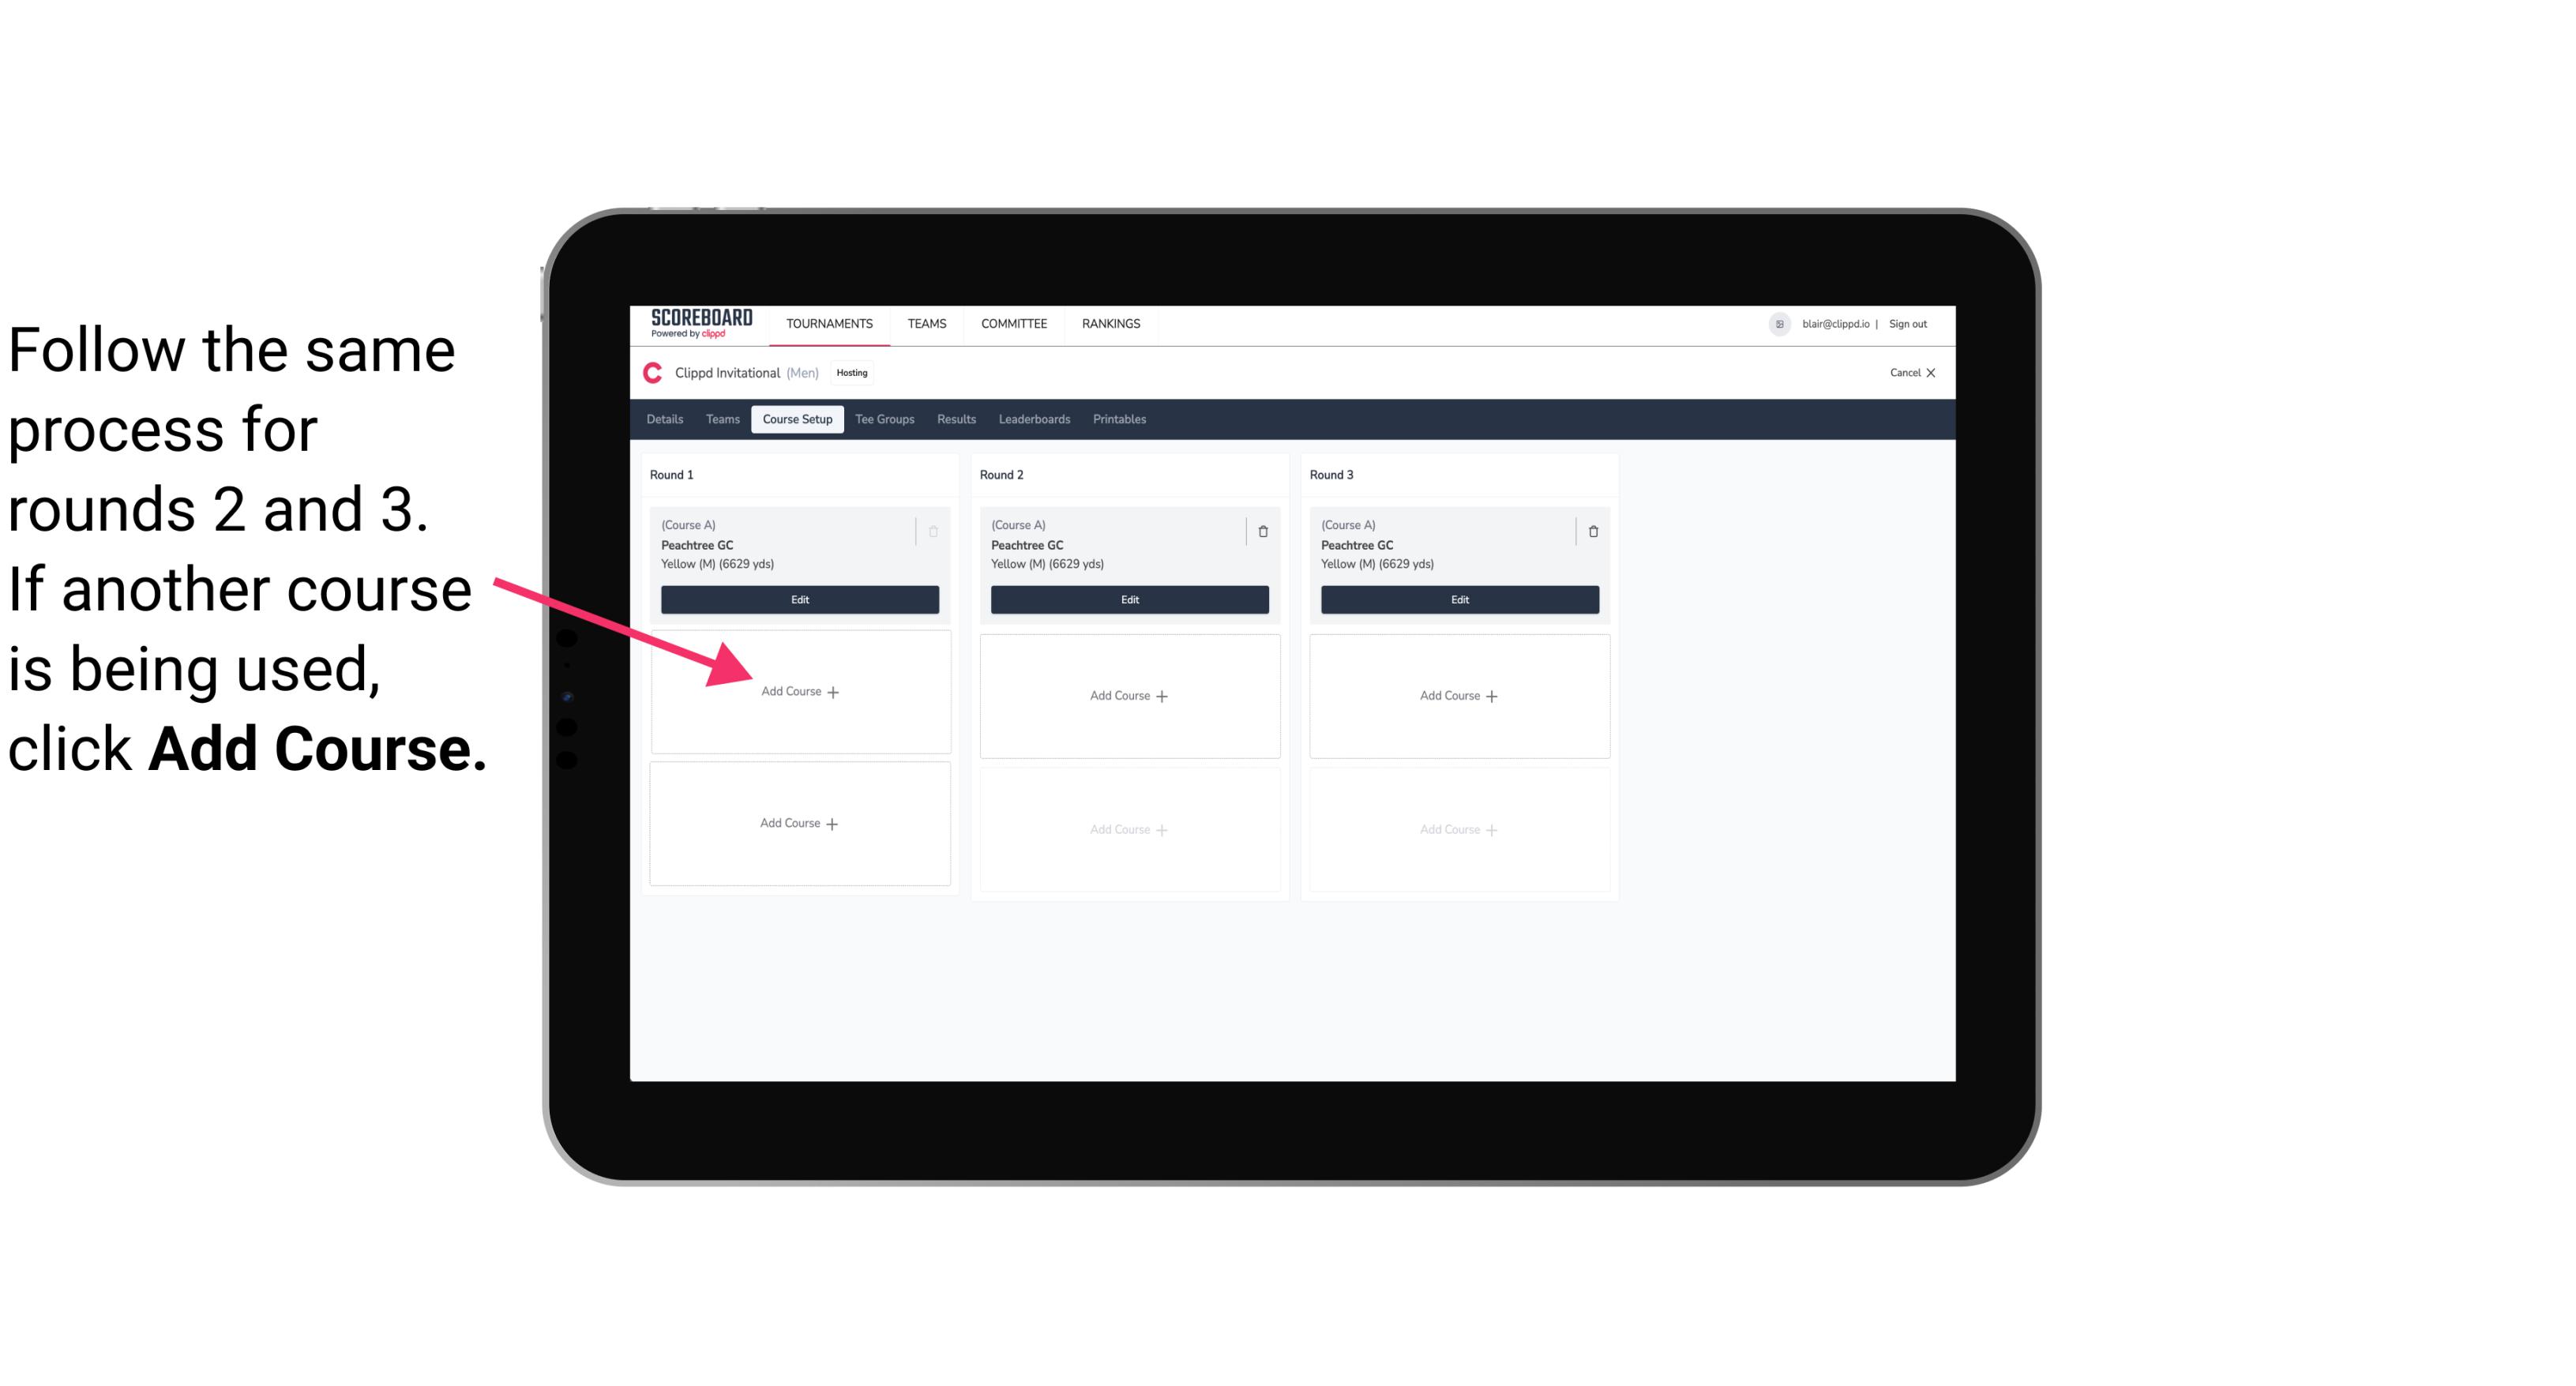This screenshot has width=2576, height=1386.
Task: Click delete icon for Round 3 course
Action: (x=1592, y=531)
